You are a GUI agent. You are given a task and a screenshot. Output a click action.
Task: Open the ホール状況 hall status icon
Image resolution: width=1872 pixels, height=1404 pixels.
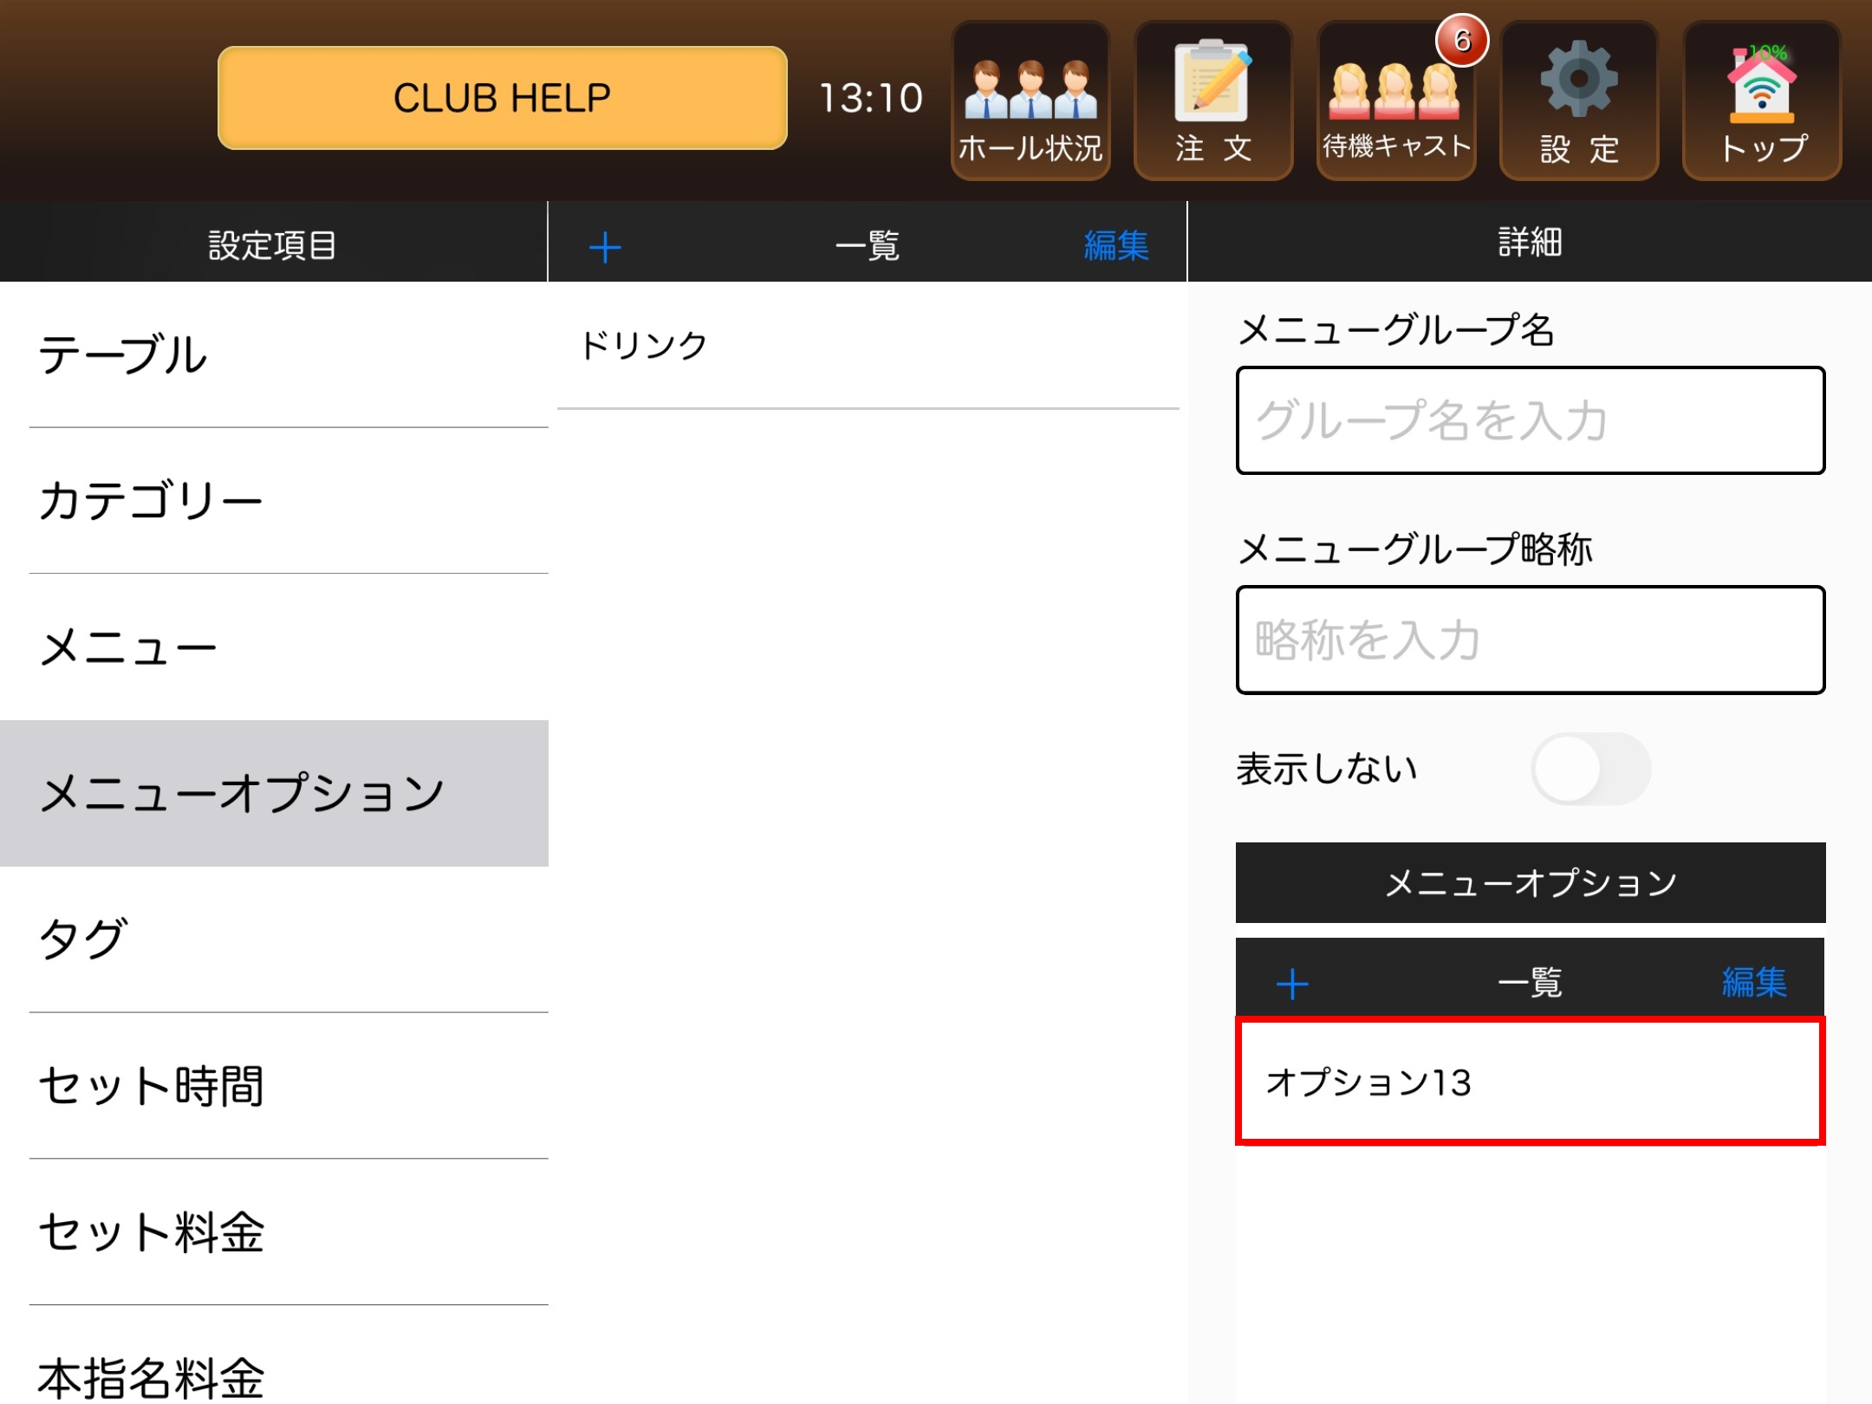(x=1030, y=101)
